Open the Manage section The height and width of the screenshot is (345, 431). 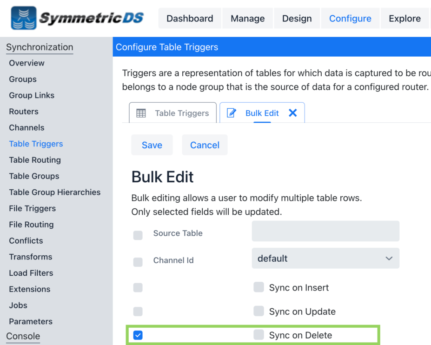click(247, 18)
